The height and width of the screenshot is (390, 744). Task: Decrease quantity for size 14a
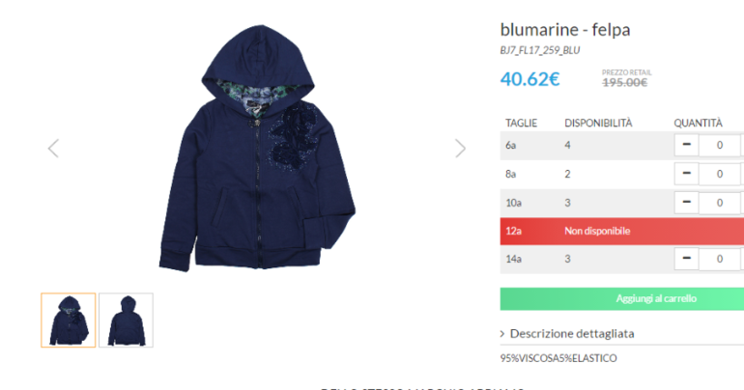click(686, 259)
